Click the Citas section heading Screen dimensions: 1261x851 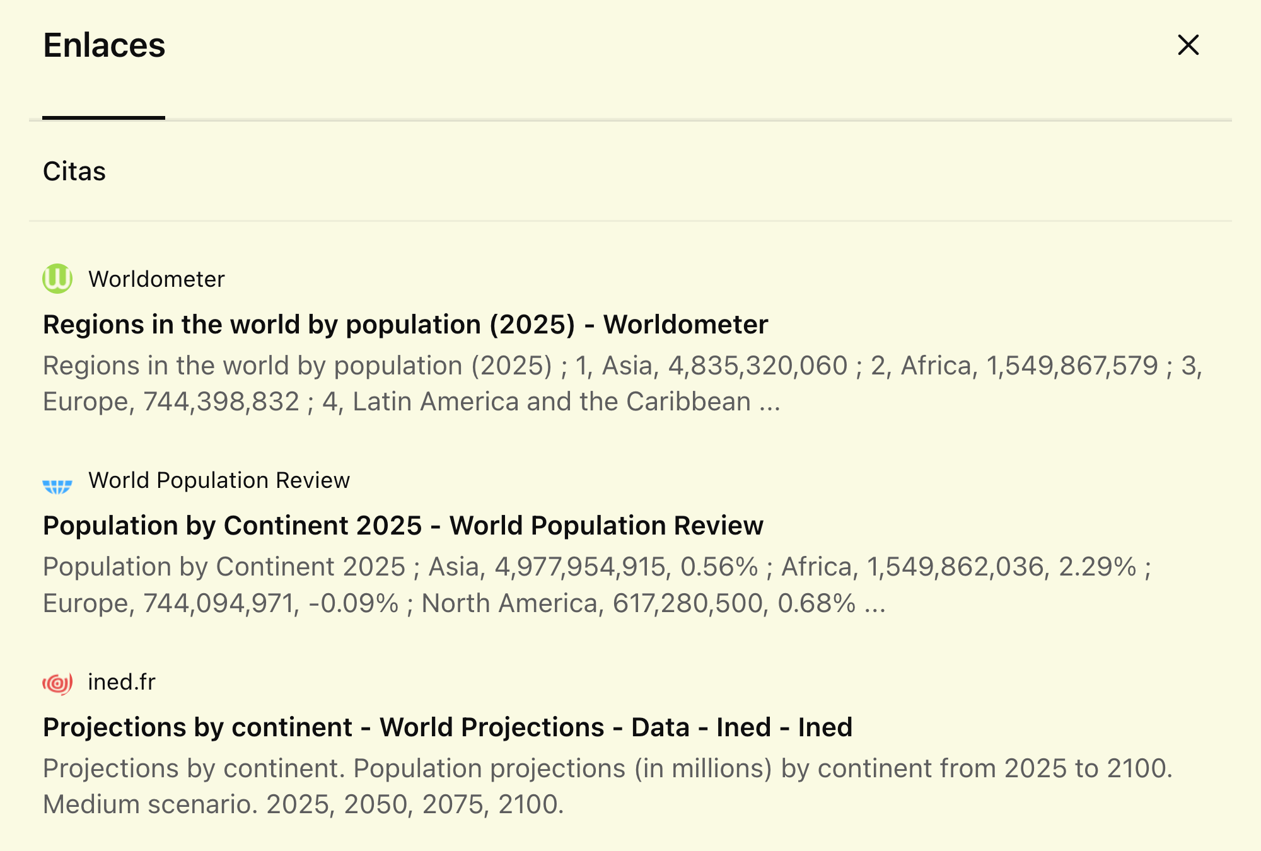tap(74, 171)
